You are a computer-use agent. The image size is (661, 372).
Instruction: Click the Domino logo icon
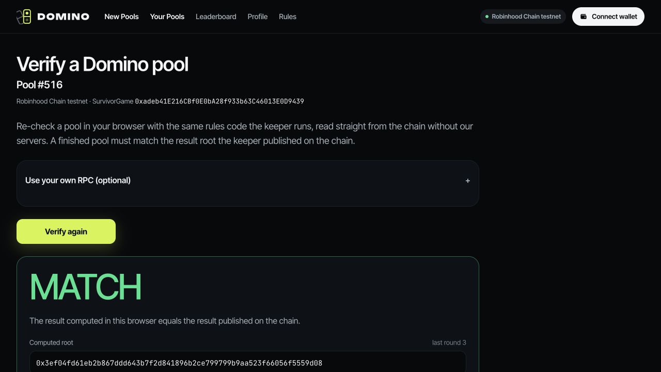(24, 17)
